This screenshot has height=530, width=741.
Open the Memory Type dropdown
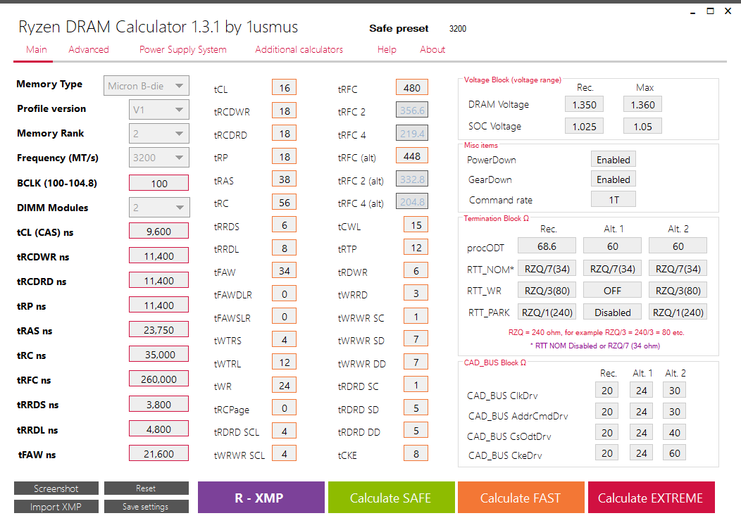tap(147, 86)
